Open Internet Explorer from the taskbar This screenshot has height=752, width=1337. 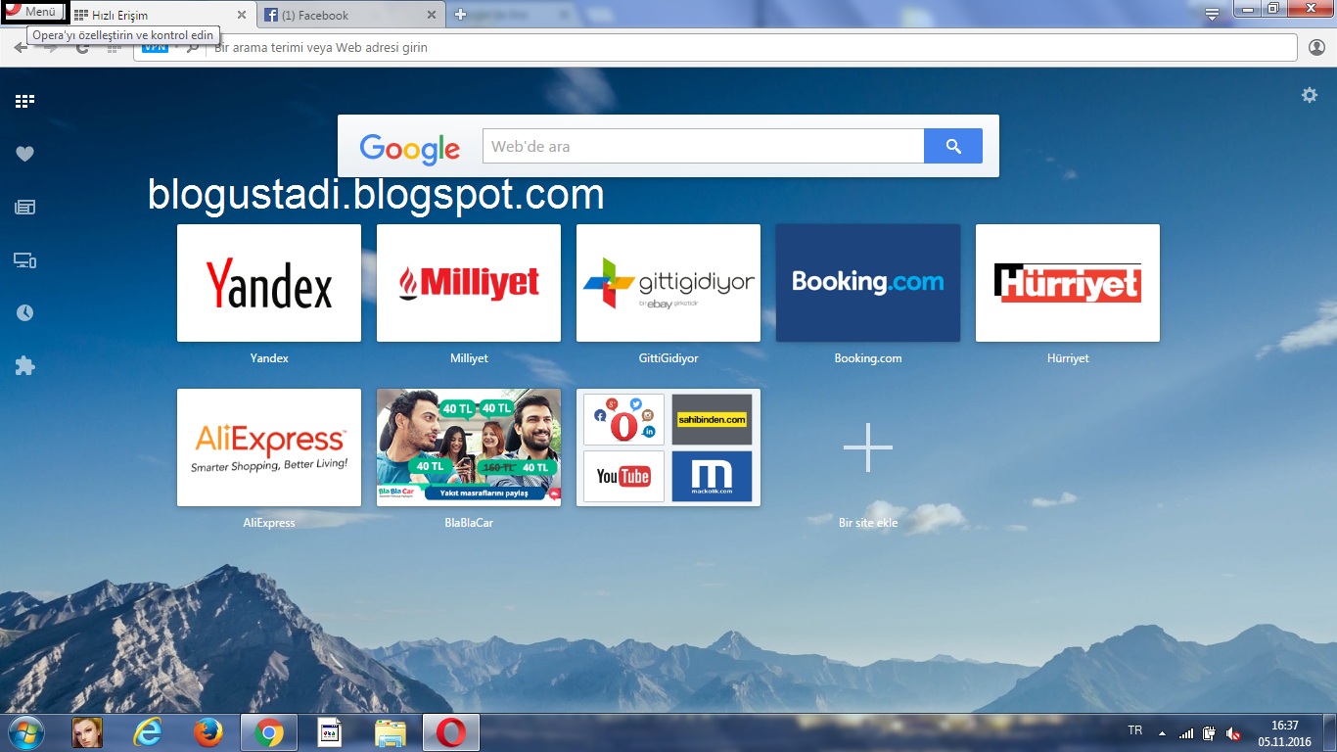point(148,732)
